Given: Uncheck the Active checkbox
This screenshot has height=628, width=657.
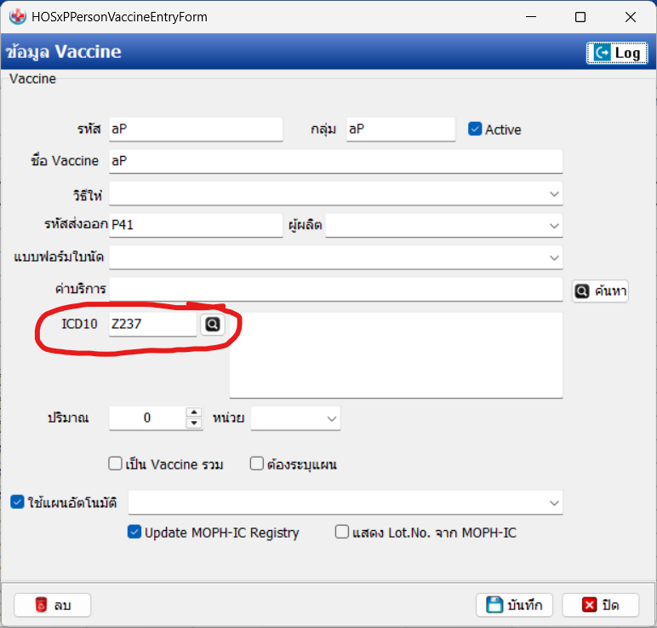Looking at the screenshot, I should 475,130.
